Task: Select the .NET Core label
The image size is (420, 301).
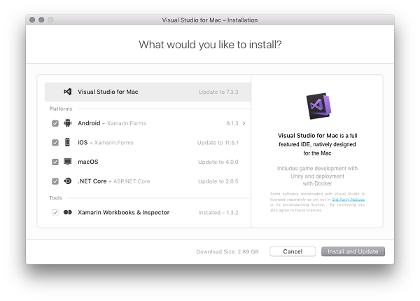Action: [x=92, y=181]
